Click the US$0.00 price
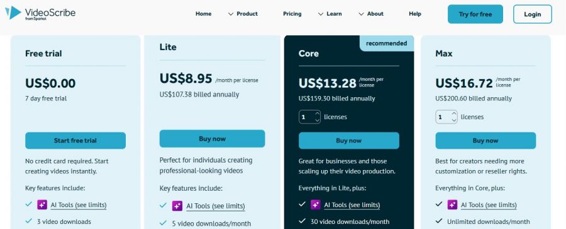The image size is (566, 229). (x=50, y=83)
